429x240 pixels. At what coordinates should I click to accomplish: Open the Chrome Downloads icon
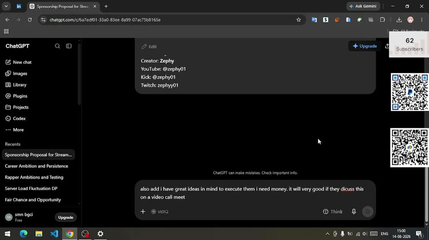399,20
